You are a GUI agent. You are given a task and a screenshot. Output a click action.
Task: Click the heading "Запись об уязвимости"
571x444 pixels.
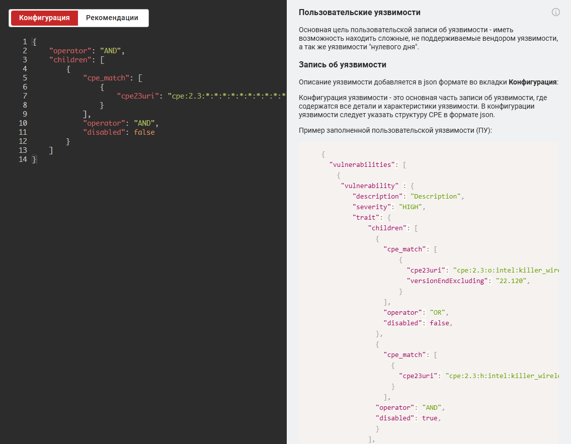[x=342, y=65]
